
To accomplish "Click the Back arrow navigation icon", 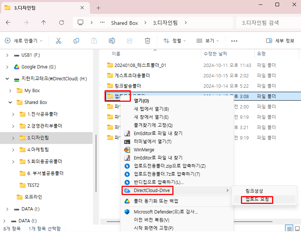I will point(8,23).
